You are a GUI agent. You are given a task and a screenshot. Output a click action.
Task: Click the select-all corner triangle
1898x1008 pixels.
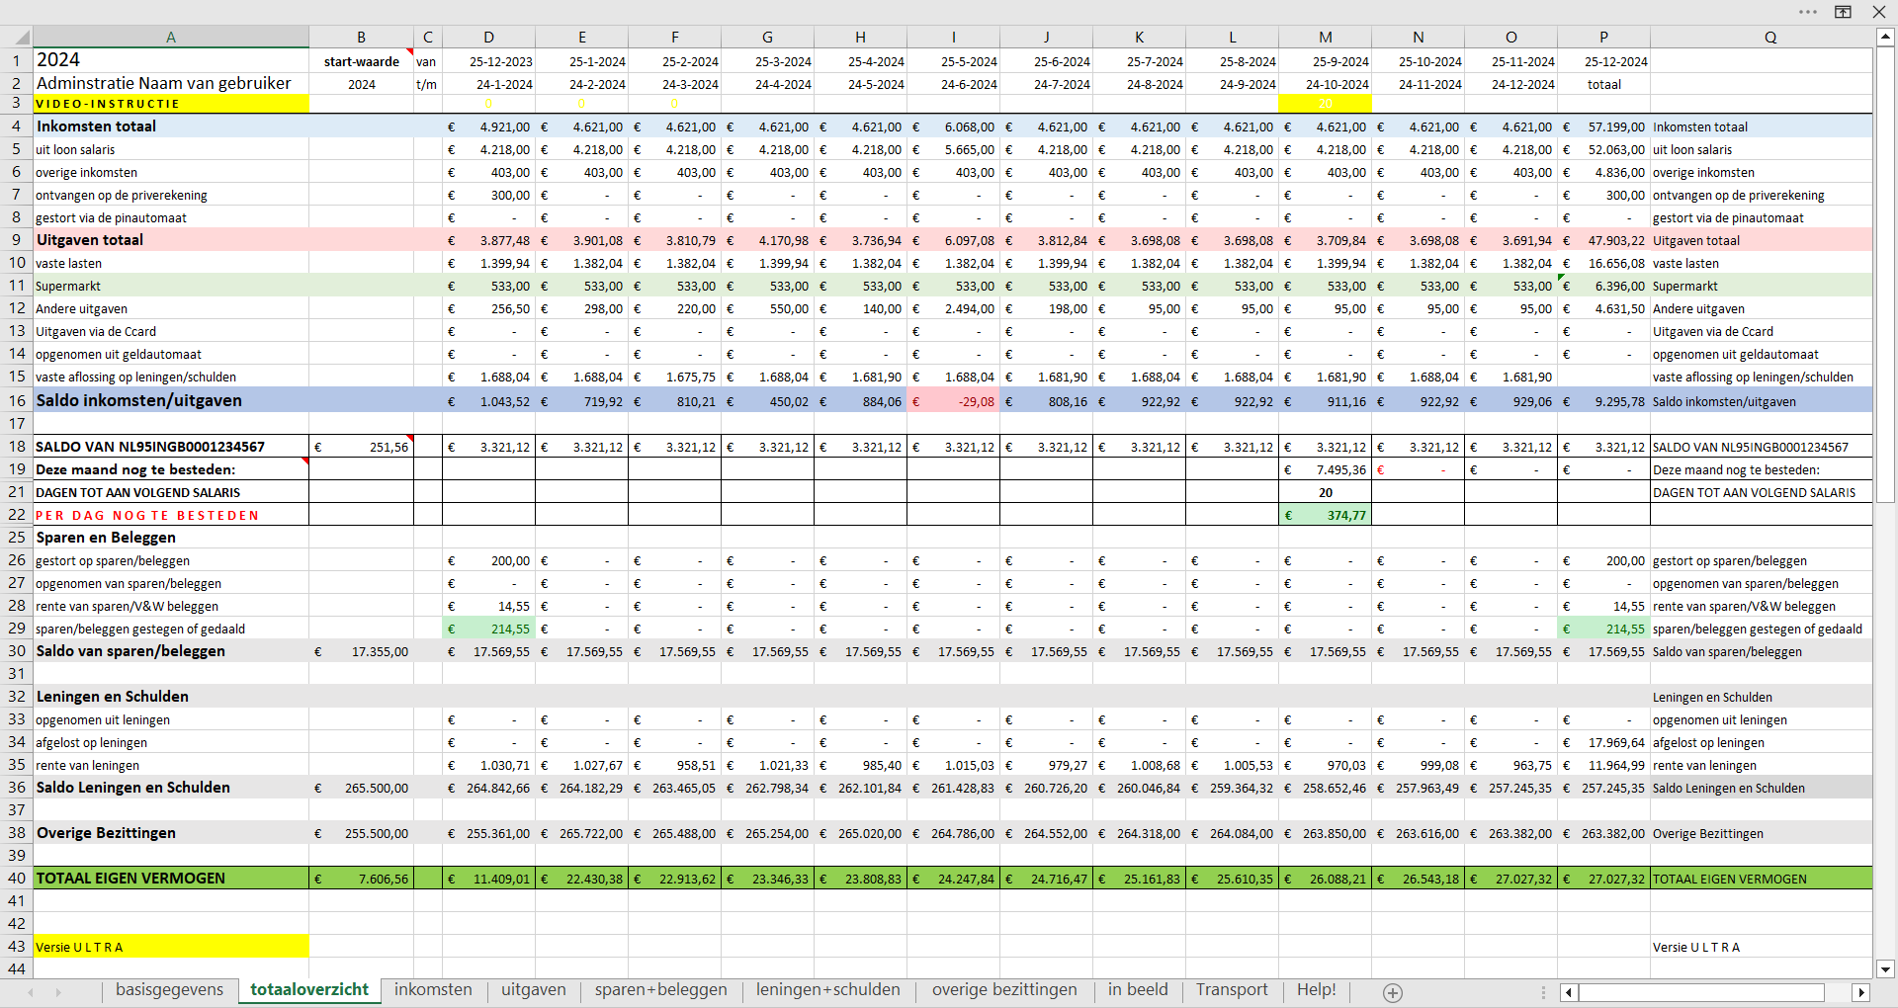17,38
